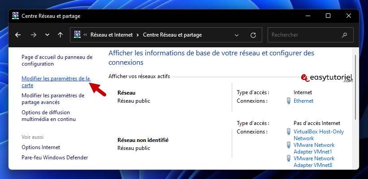Close the Centre Réseau et partage window
The height and width of the screenshot is (179, 368).
tap(349, 16)
